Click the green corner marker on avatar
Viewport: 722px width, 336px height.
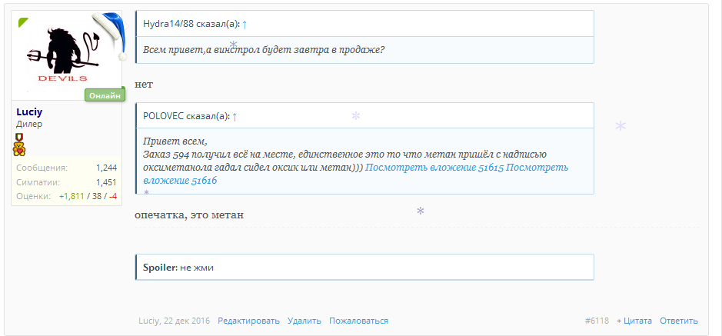(23, 22)
